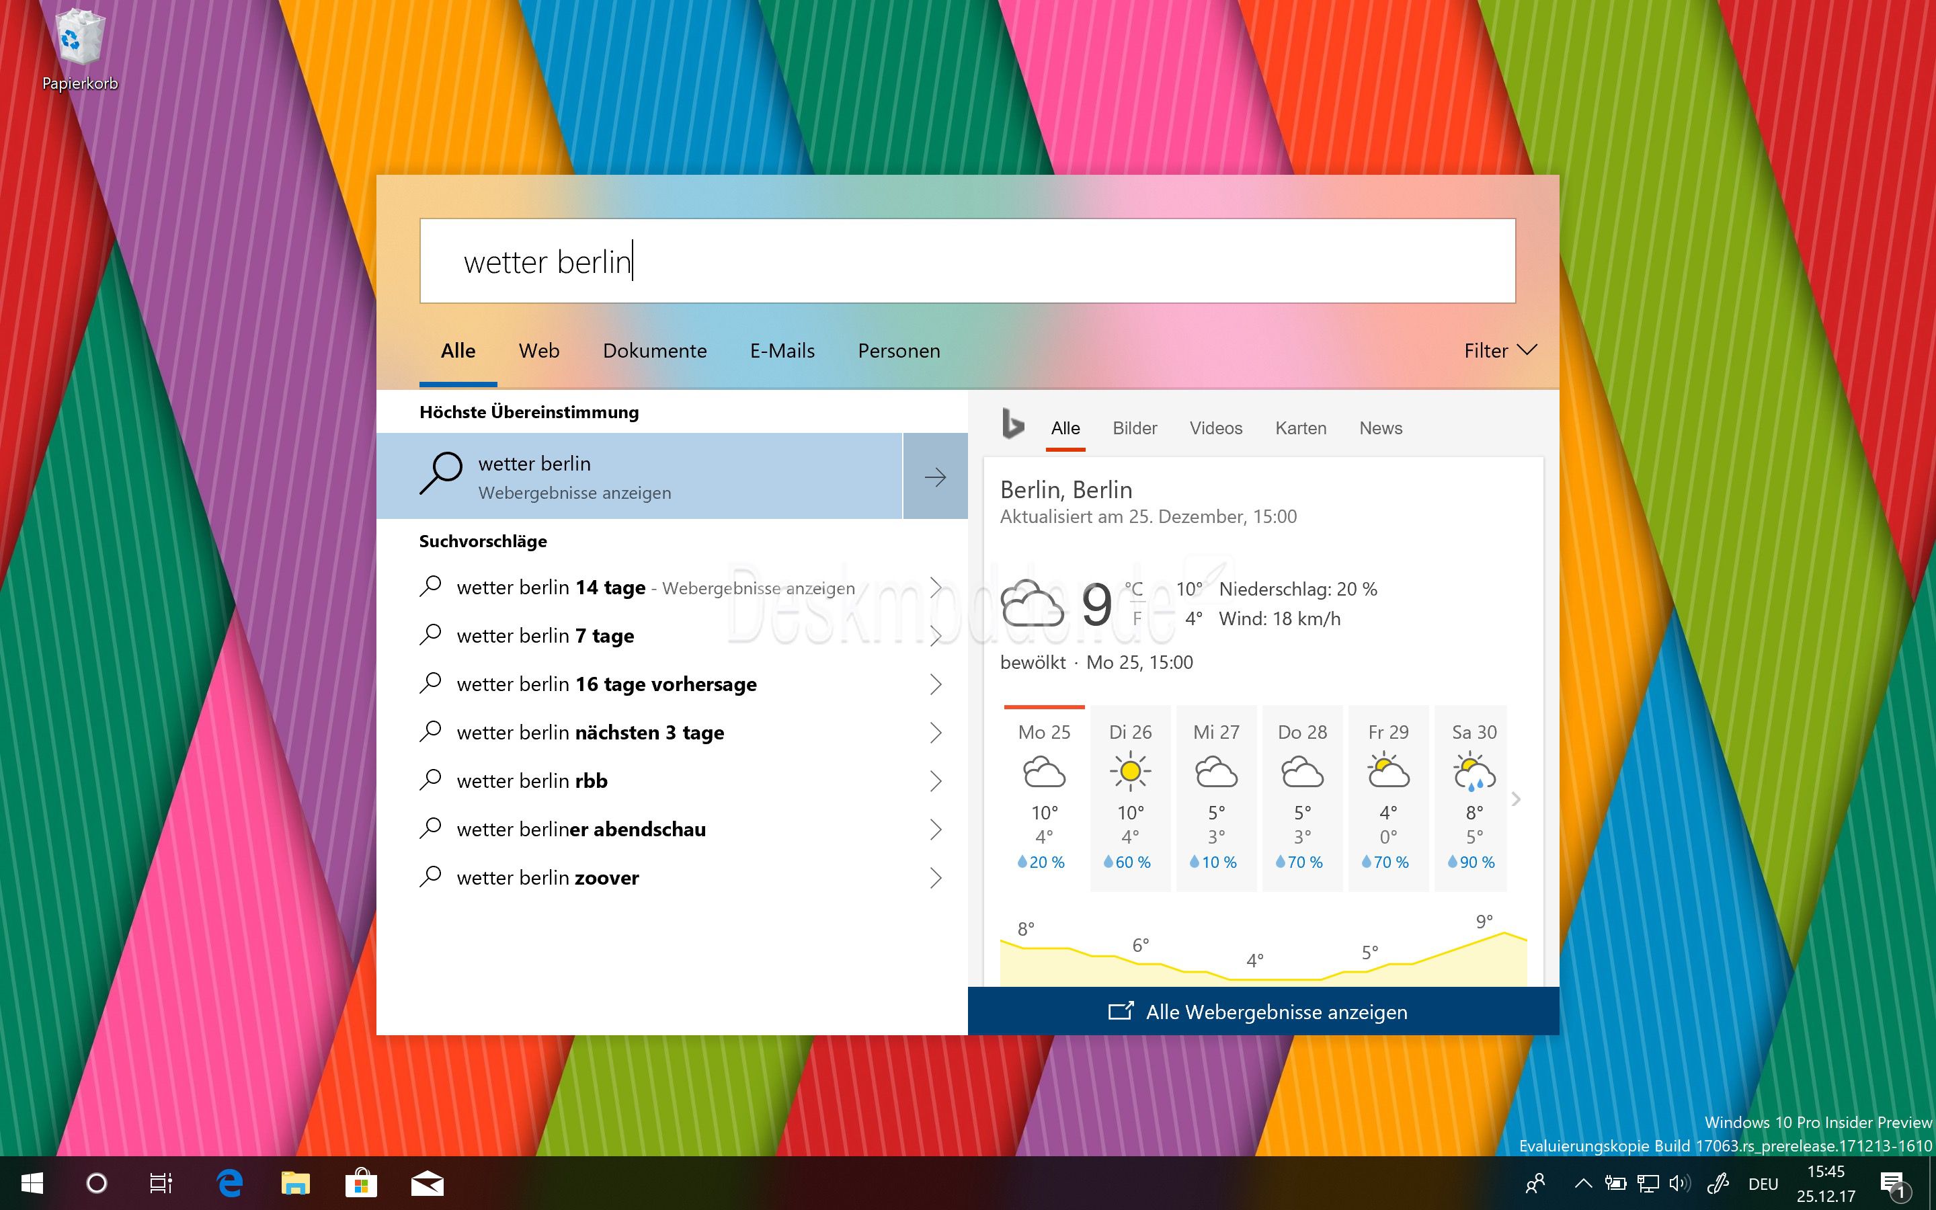Click Alle Webergebnisse anzeigen button
This screenshot has height=1210, width=1936.
[x=1263, y=1012]
